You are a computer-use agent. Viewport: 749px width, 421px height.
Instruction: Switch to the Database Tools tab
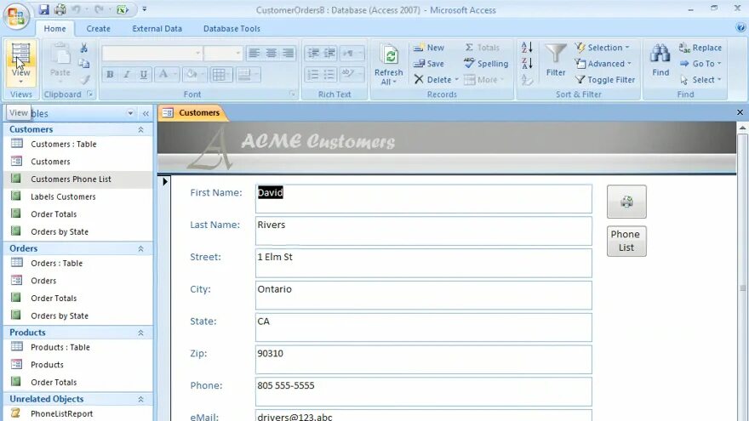point(232,29)
